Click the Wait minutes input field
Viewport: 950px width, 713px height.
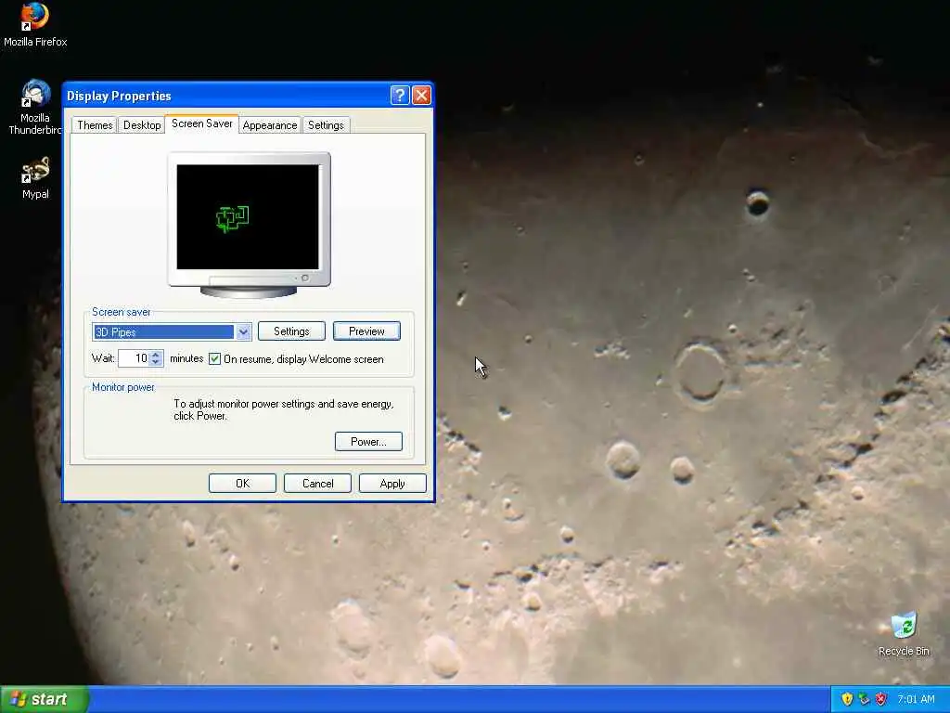134,358
